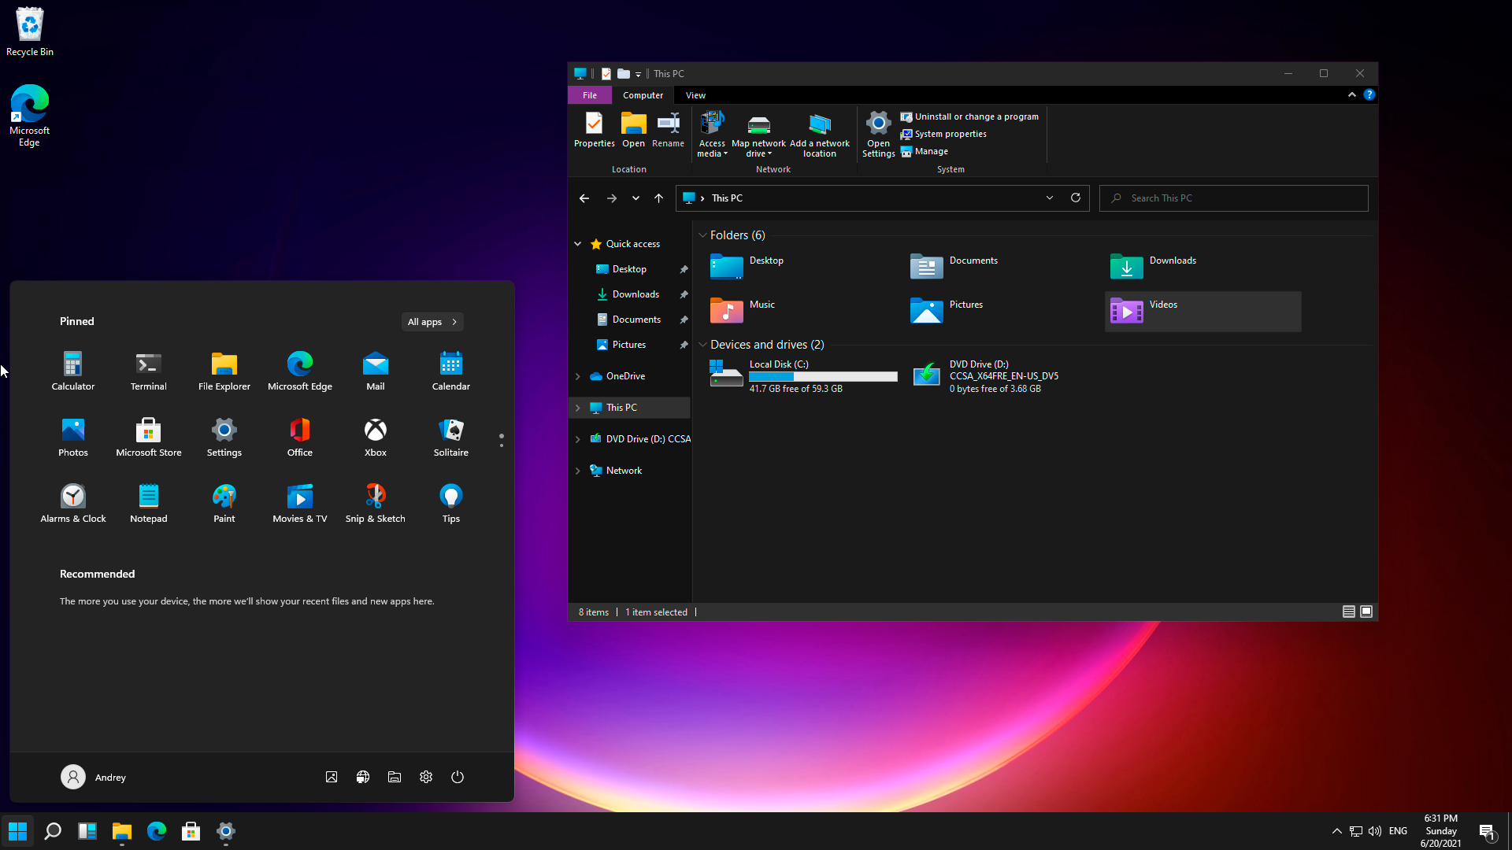Collapse the ribbon with the chevron
1512x850 pixels.
click(x=1352, y=94)
